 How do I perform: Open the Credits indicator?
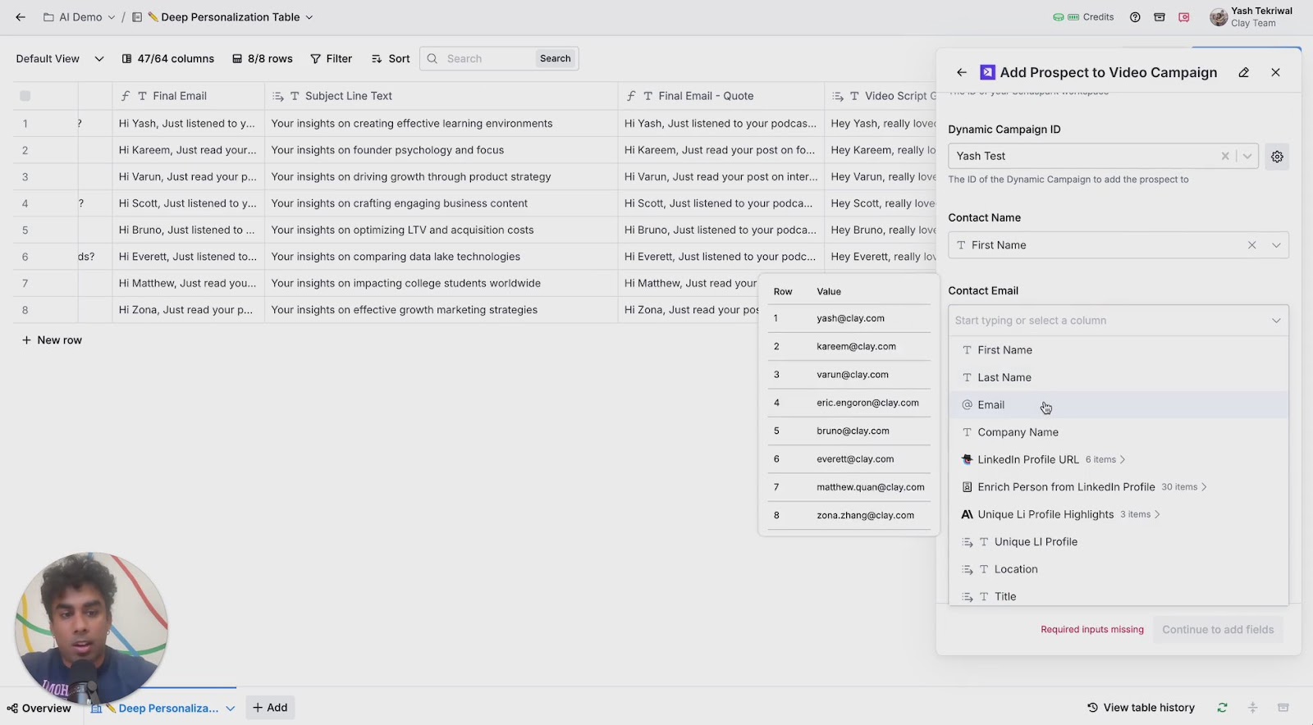(1084, 17)
